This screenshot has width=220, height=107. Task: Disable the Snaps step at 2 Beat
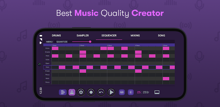(x=83, y=71)
